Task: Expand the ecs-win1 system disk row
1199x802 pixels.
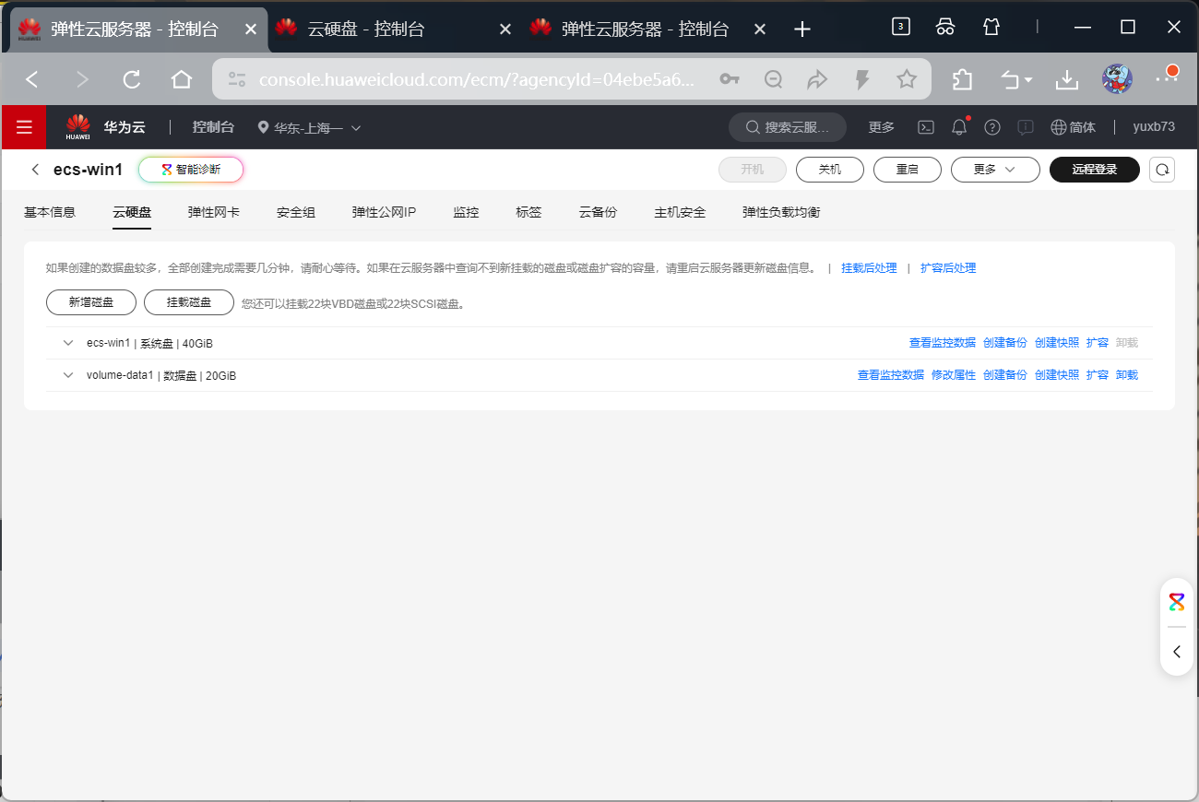Action: [x=68, y=343]
